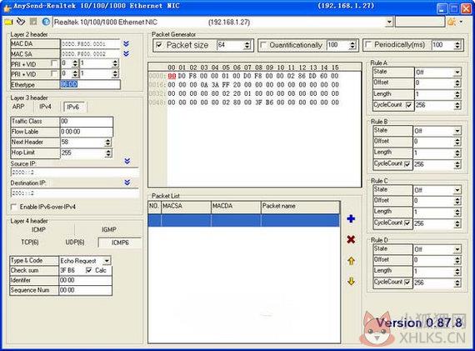Click the Source IP address field
Image resolution: width=475 pixels, height=351 pixels.
coord(75,173)
